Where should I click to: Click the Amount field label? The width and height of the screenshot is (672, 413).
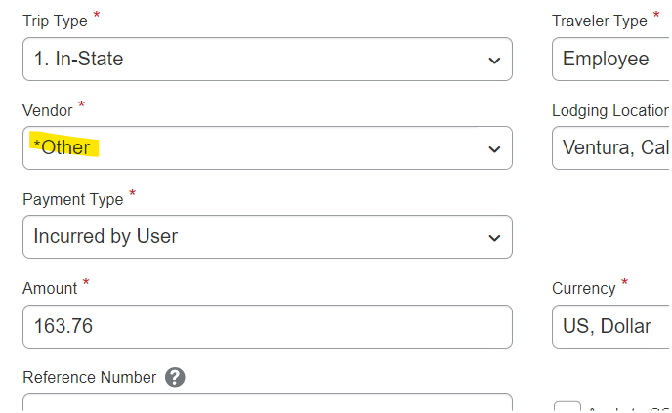[x=50, y=288]
